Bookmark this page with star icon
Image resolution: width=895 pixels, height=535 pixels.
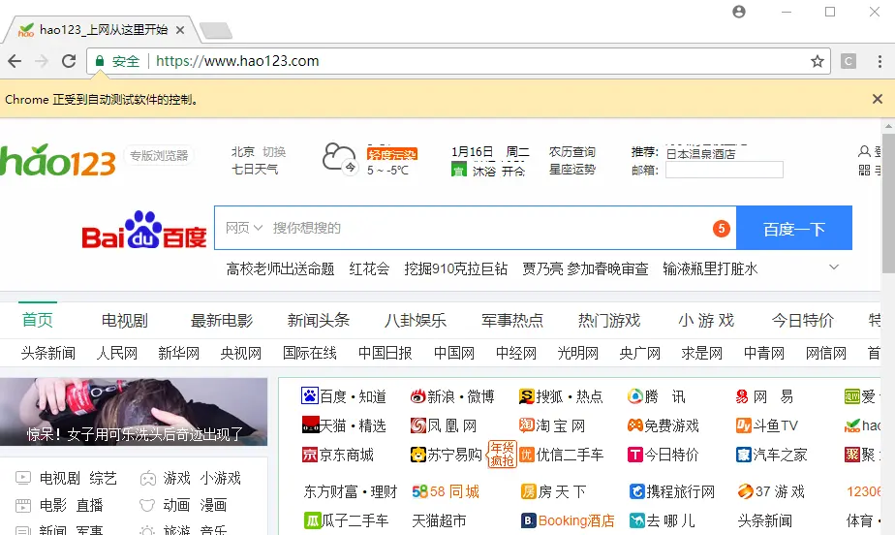point(818,61)
